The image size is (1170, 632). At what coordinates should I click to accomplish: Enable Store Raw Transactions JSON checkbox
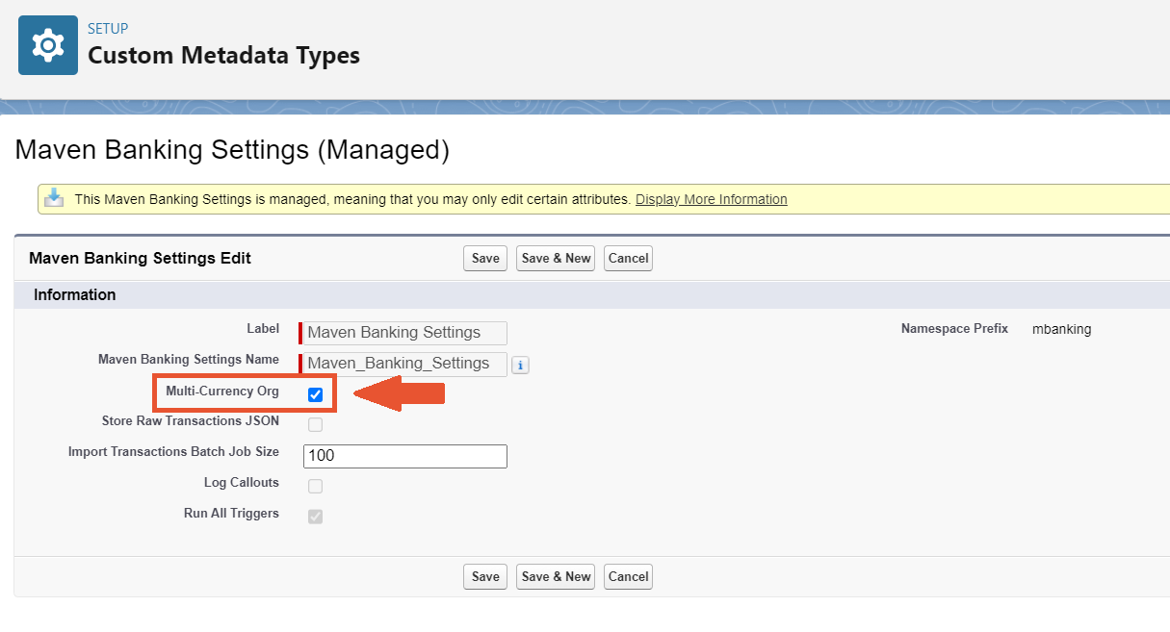[315, 424]
